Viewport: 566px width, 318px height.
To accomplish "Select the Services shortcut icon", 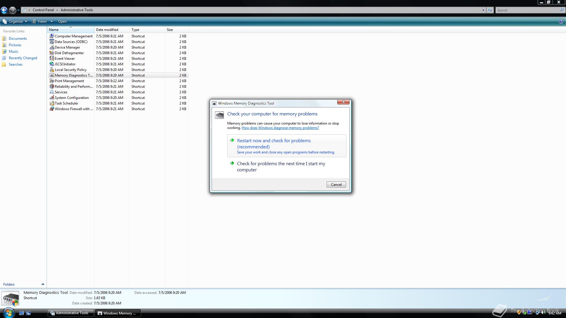I will [52, 92].
